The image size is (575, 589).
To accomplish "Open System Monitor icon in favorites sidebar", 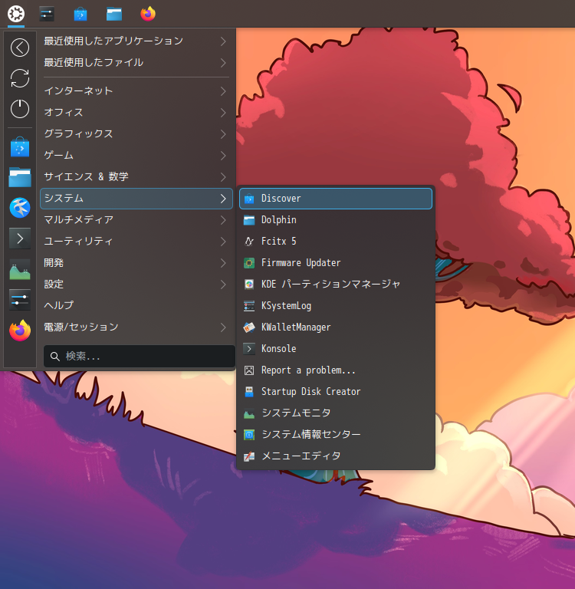I will point(20,269).
